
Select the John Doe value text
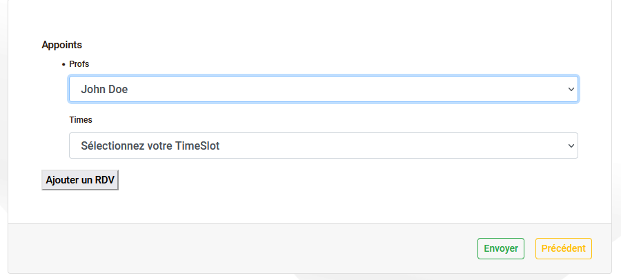coord(104,89)
